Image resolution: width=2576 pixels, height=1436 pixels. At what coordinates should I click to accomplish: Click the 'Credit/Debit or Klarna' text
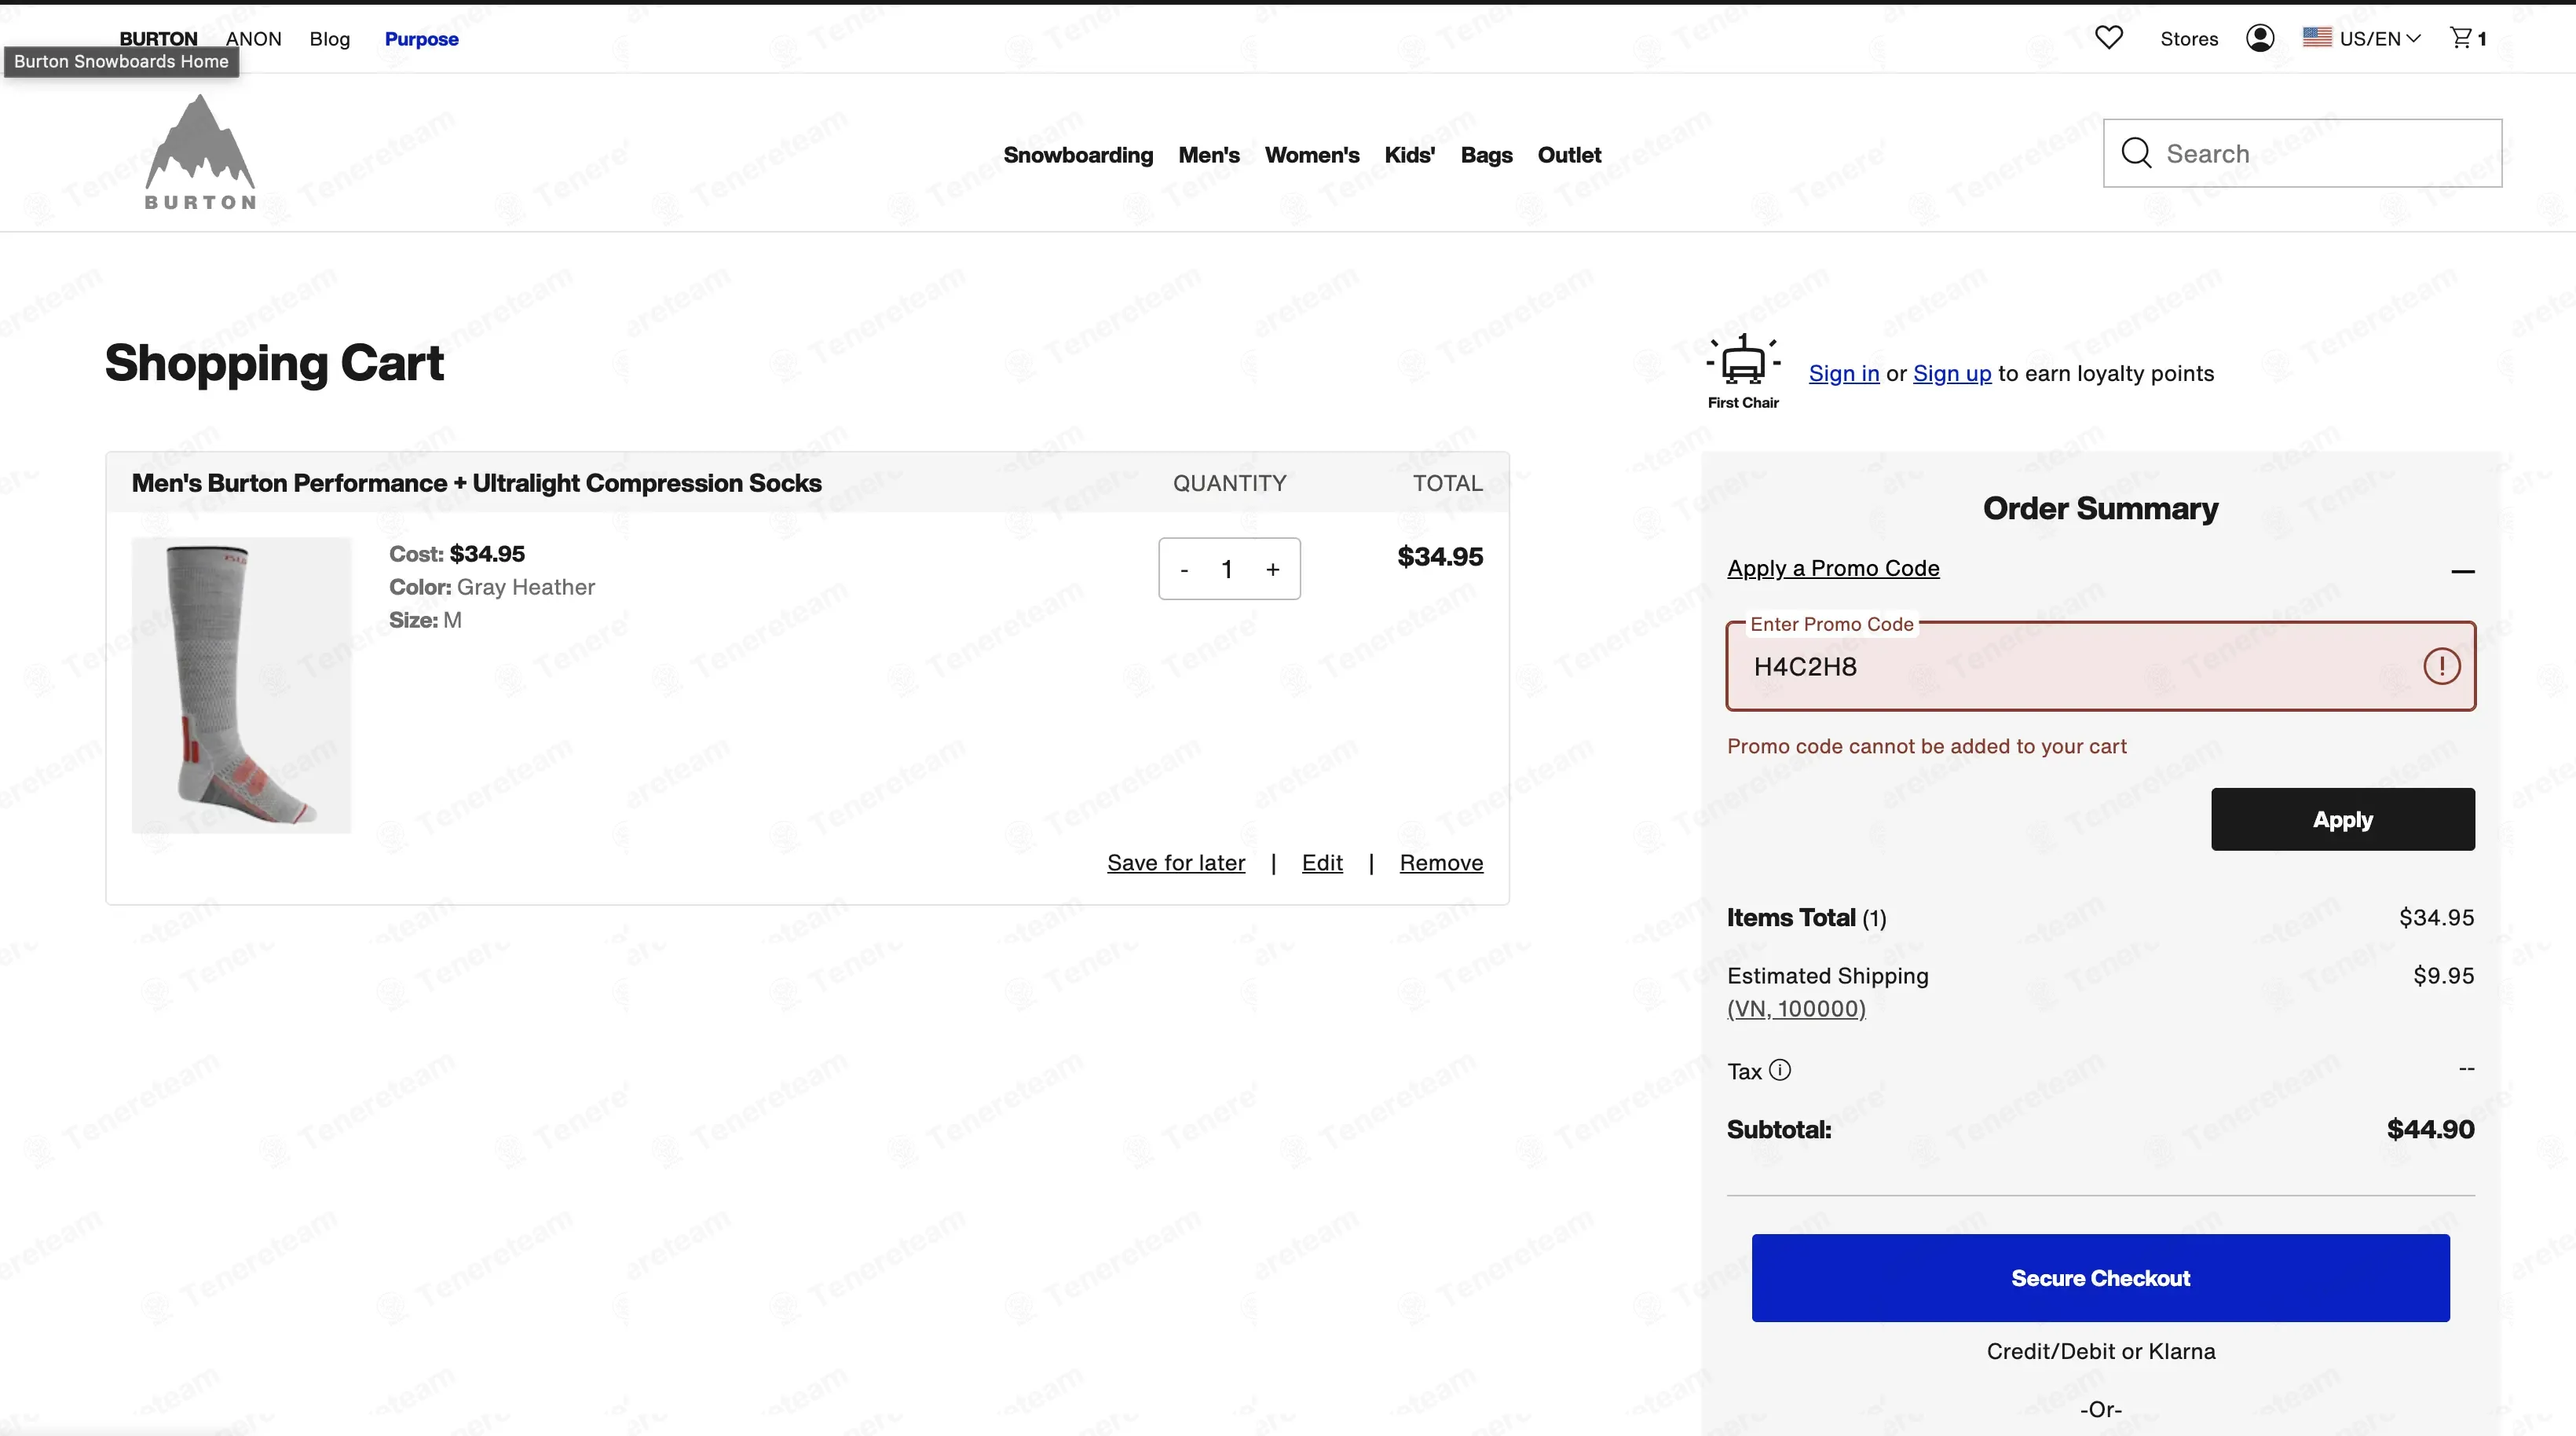click(2101, 1351)
